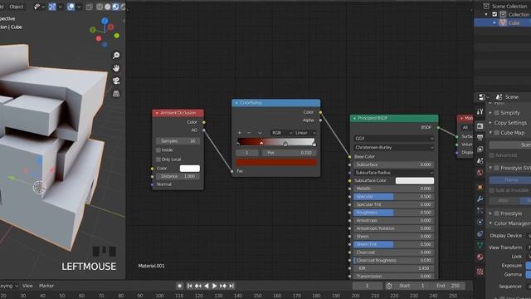Open the Object Data triangle tab icon

(x=480, y=245)
